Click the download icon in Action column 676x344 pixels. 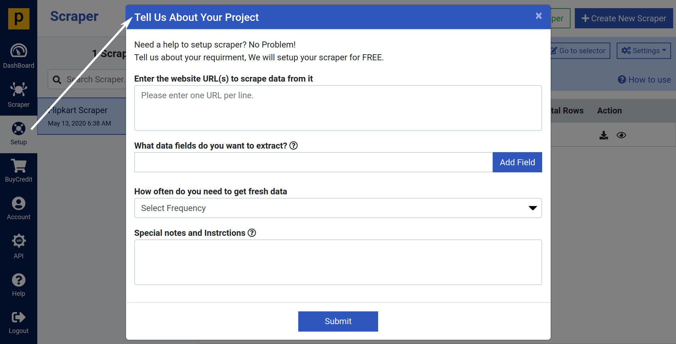point(604,135)
